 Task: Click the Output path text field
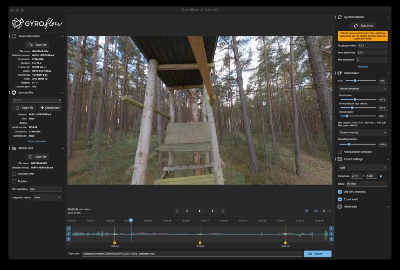click(191, 254)
